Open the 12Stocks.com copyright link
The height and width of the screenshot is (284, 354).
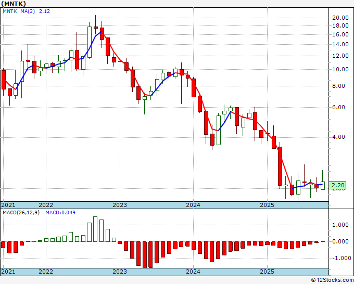pyautogui.click(x=332, y=280)
